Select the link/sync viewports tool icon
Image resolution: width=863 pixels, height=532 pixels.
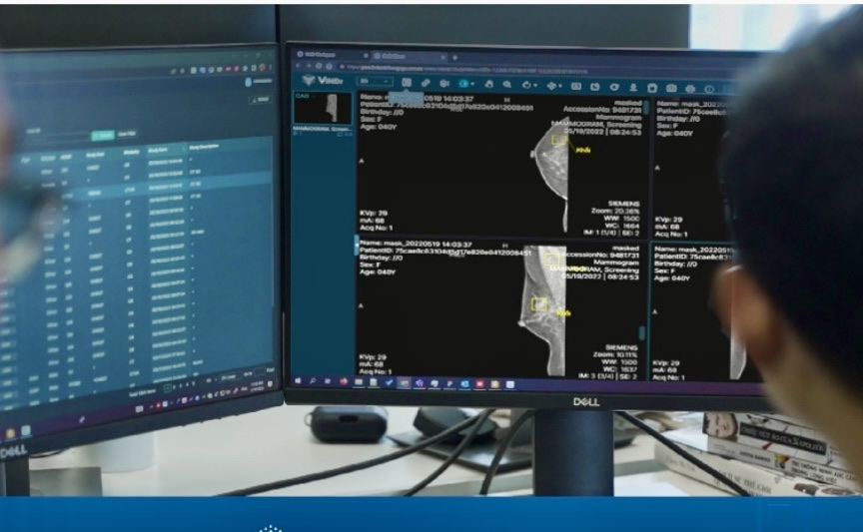point(426,83)
